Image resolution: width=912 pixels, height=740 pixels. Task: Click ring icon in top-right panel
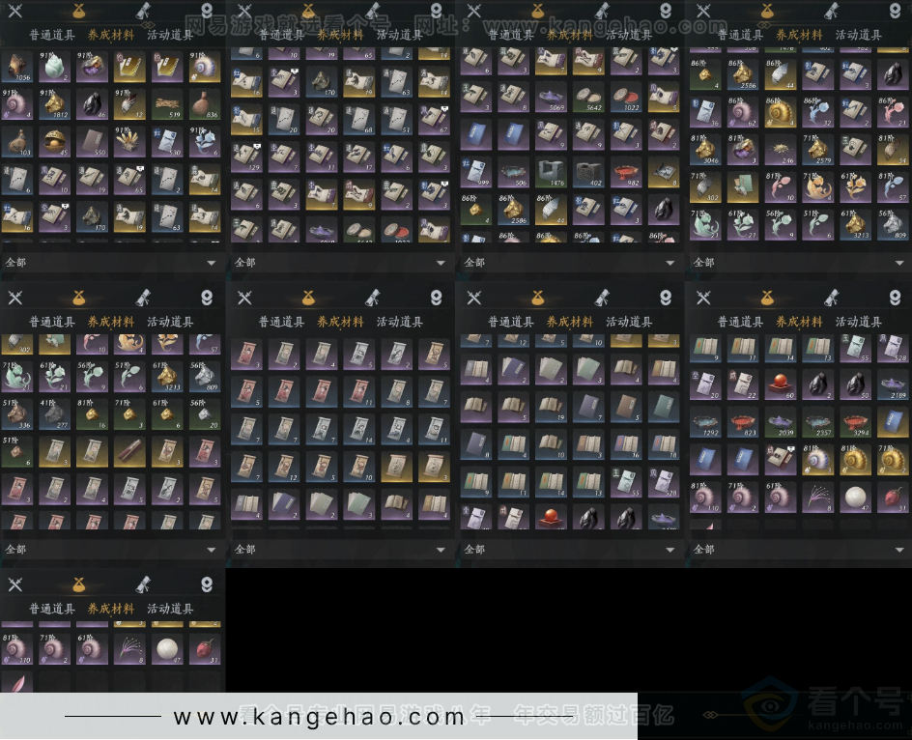click(896, 11)
